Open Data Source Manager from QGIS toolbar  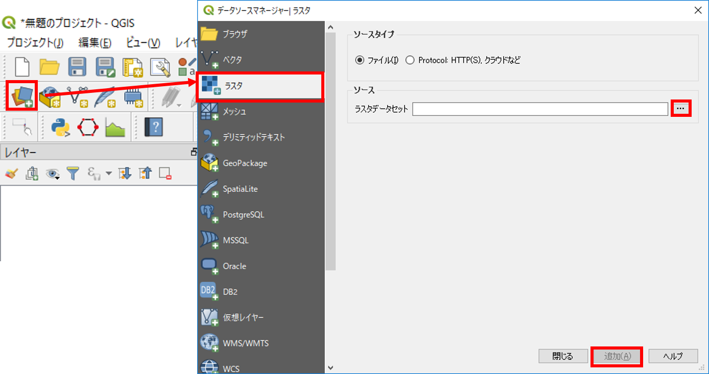pos(22,95)
